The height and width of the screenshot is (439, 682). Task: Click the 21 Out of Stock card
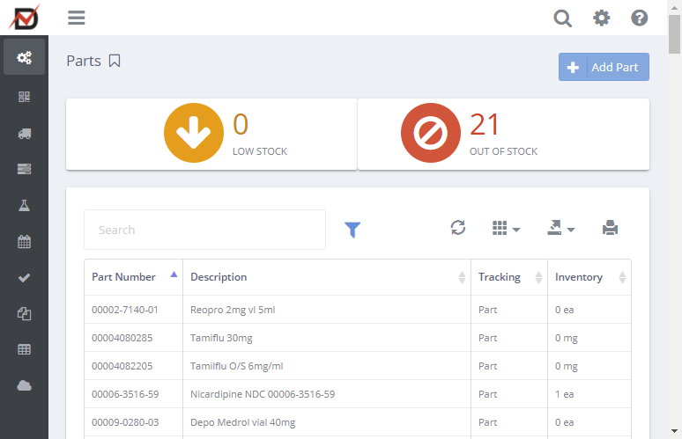503,134
